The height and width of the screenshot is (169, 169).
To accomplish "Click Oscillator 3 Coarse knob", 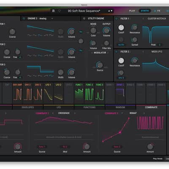I will [x=7, y=72].
